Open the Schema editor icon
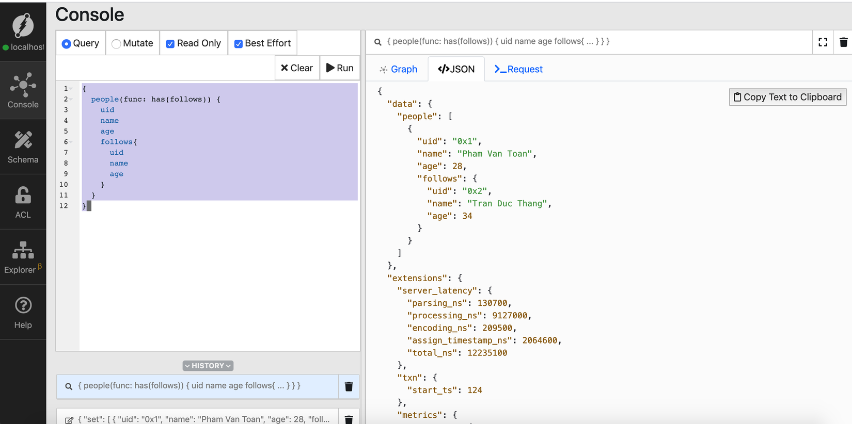The width and height of the screenshot is (852, 424). (x=23, y=146)
